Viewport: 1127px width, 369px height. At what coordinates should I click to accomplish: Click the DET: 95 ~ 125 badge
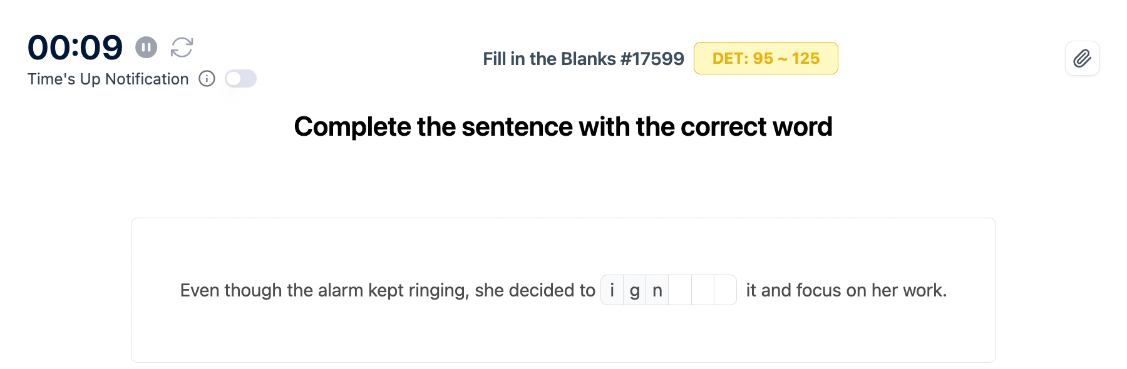tap(765, 59)
